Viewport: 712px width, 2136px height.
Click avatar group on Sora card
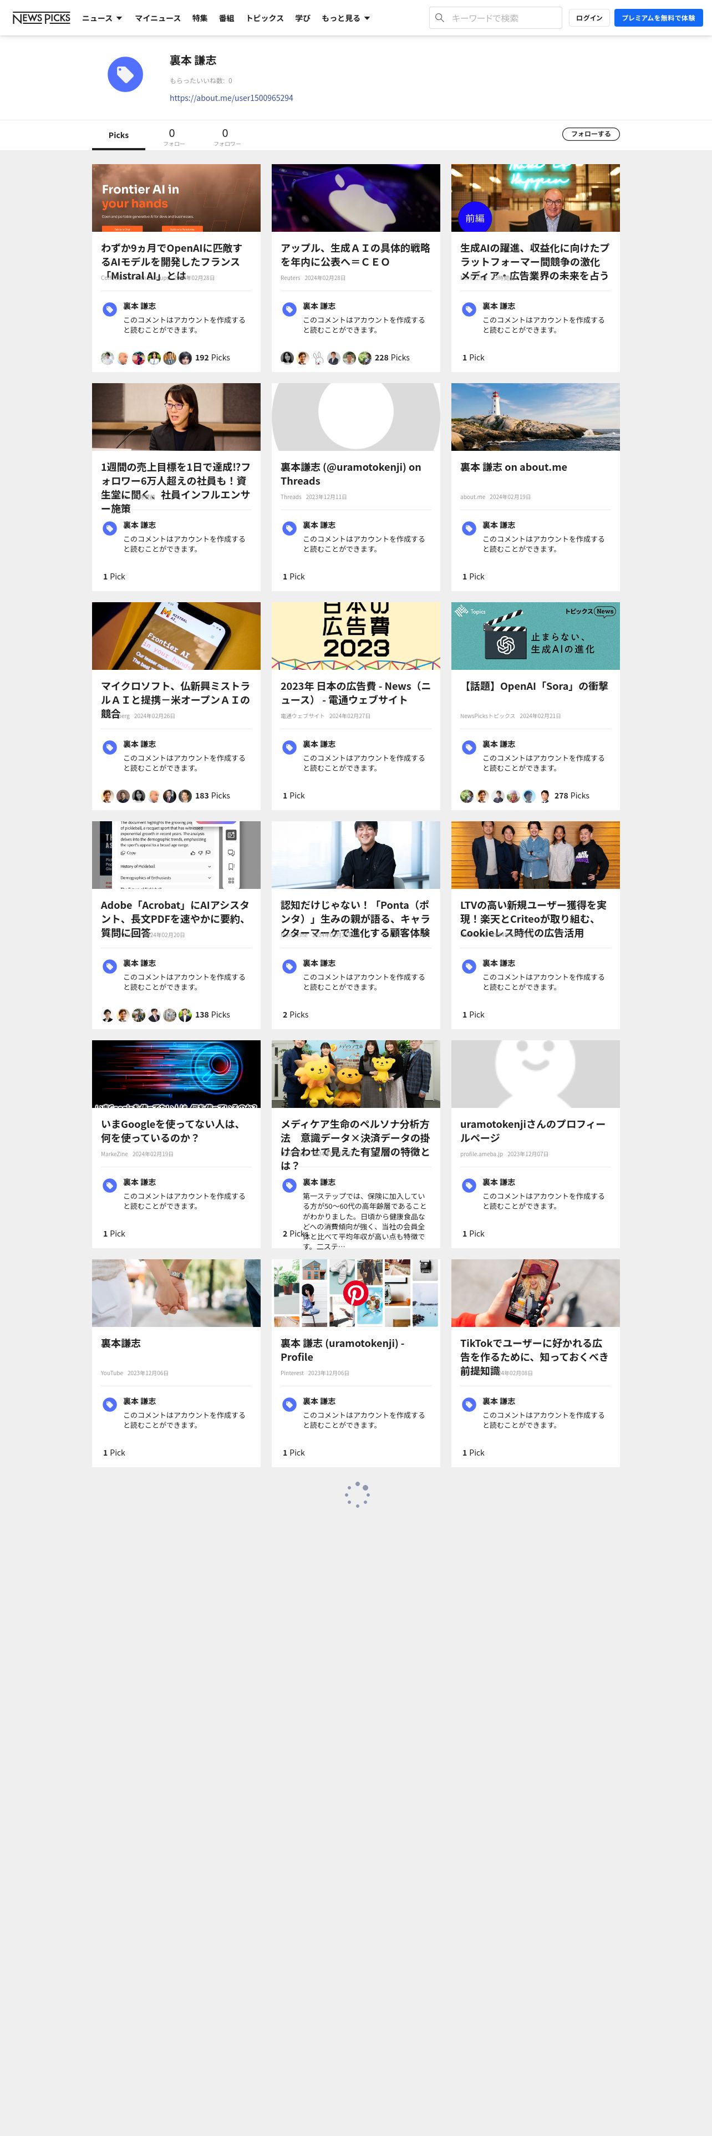[506, 795]
